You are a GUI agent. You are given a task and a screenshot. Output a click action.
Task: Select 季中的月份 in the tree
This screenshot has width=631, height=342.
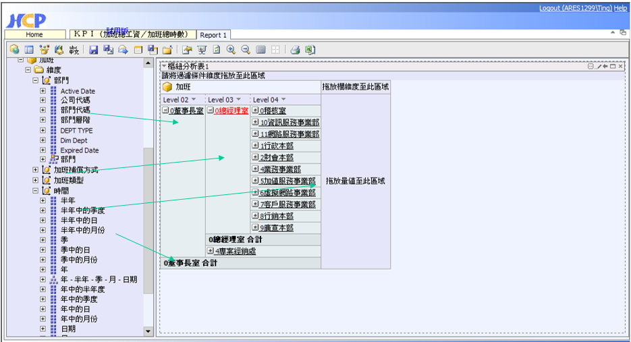79,260
